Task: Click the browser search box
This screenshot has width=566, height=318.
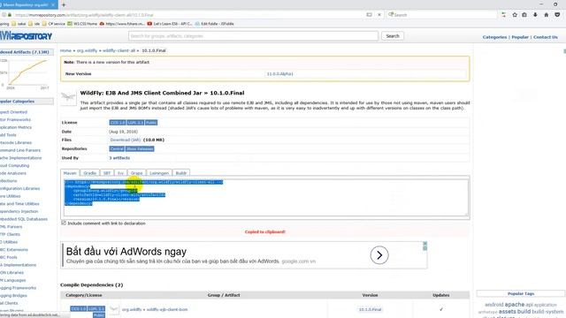Action: [x=442, y=15]
